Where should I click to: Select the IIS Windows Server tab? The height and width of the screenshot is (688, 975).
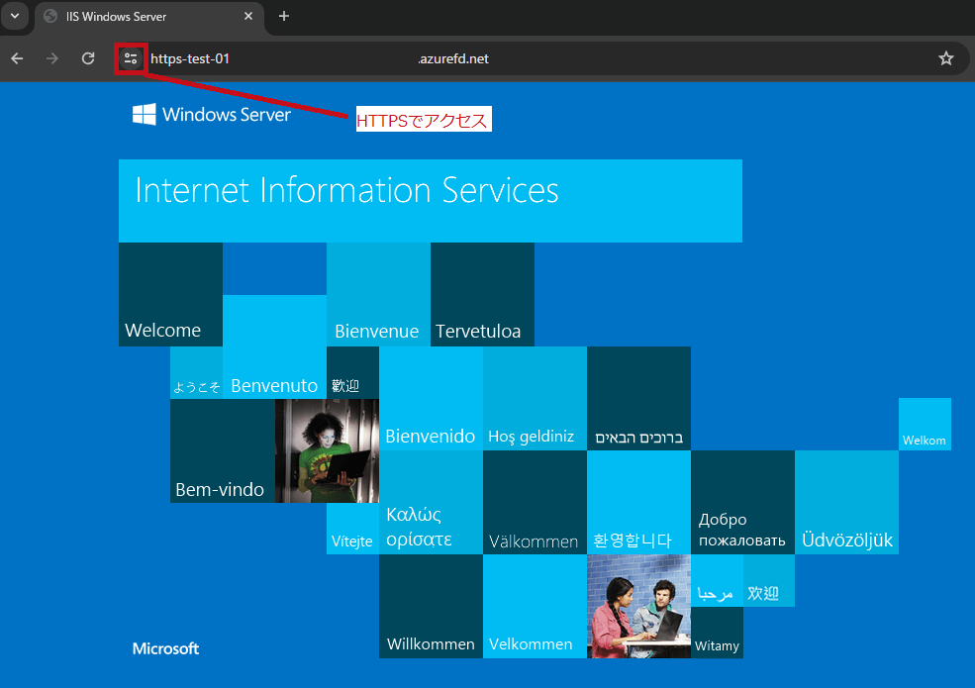click(139, 17)
